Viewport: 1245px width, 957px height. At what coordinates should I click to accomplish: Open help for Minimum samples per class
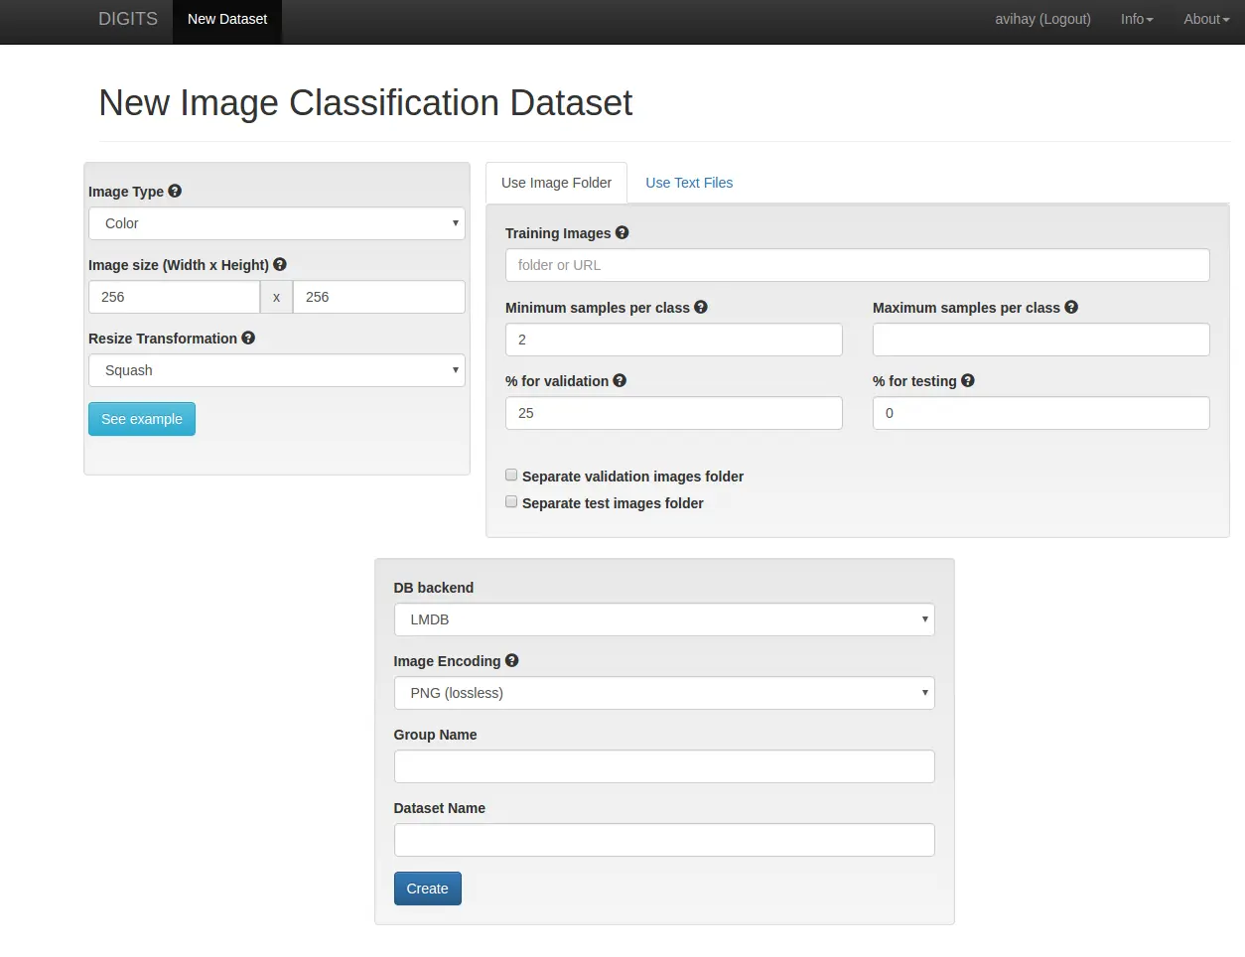[701, 308]
